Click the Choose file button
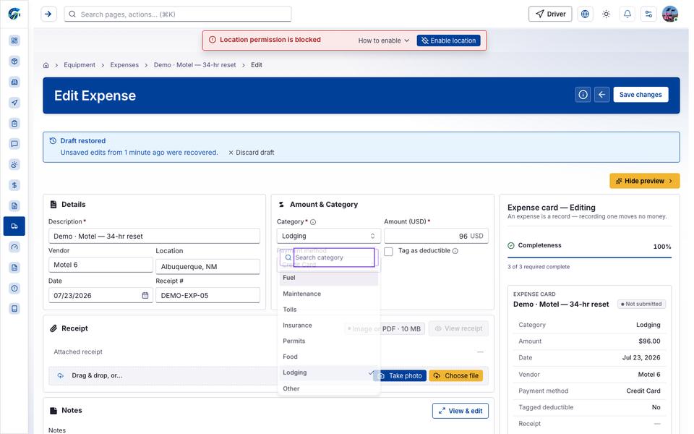The height and width of the screenshot is (434, 694). tap(456, 376)
